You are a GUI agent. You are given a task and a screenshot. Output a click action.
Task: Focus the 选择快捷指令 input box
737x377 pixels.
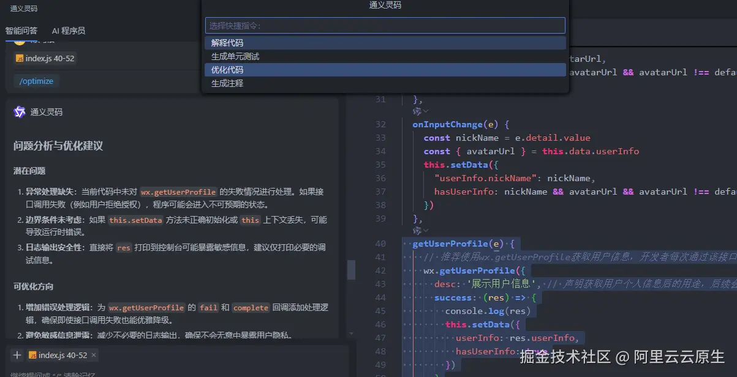click(x=385, y=26)
